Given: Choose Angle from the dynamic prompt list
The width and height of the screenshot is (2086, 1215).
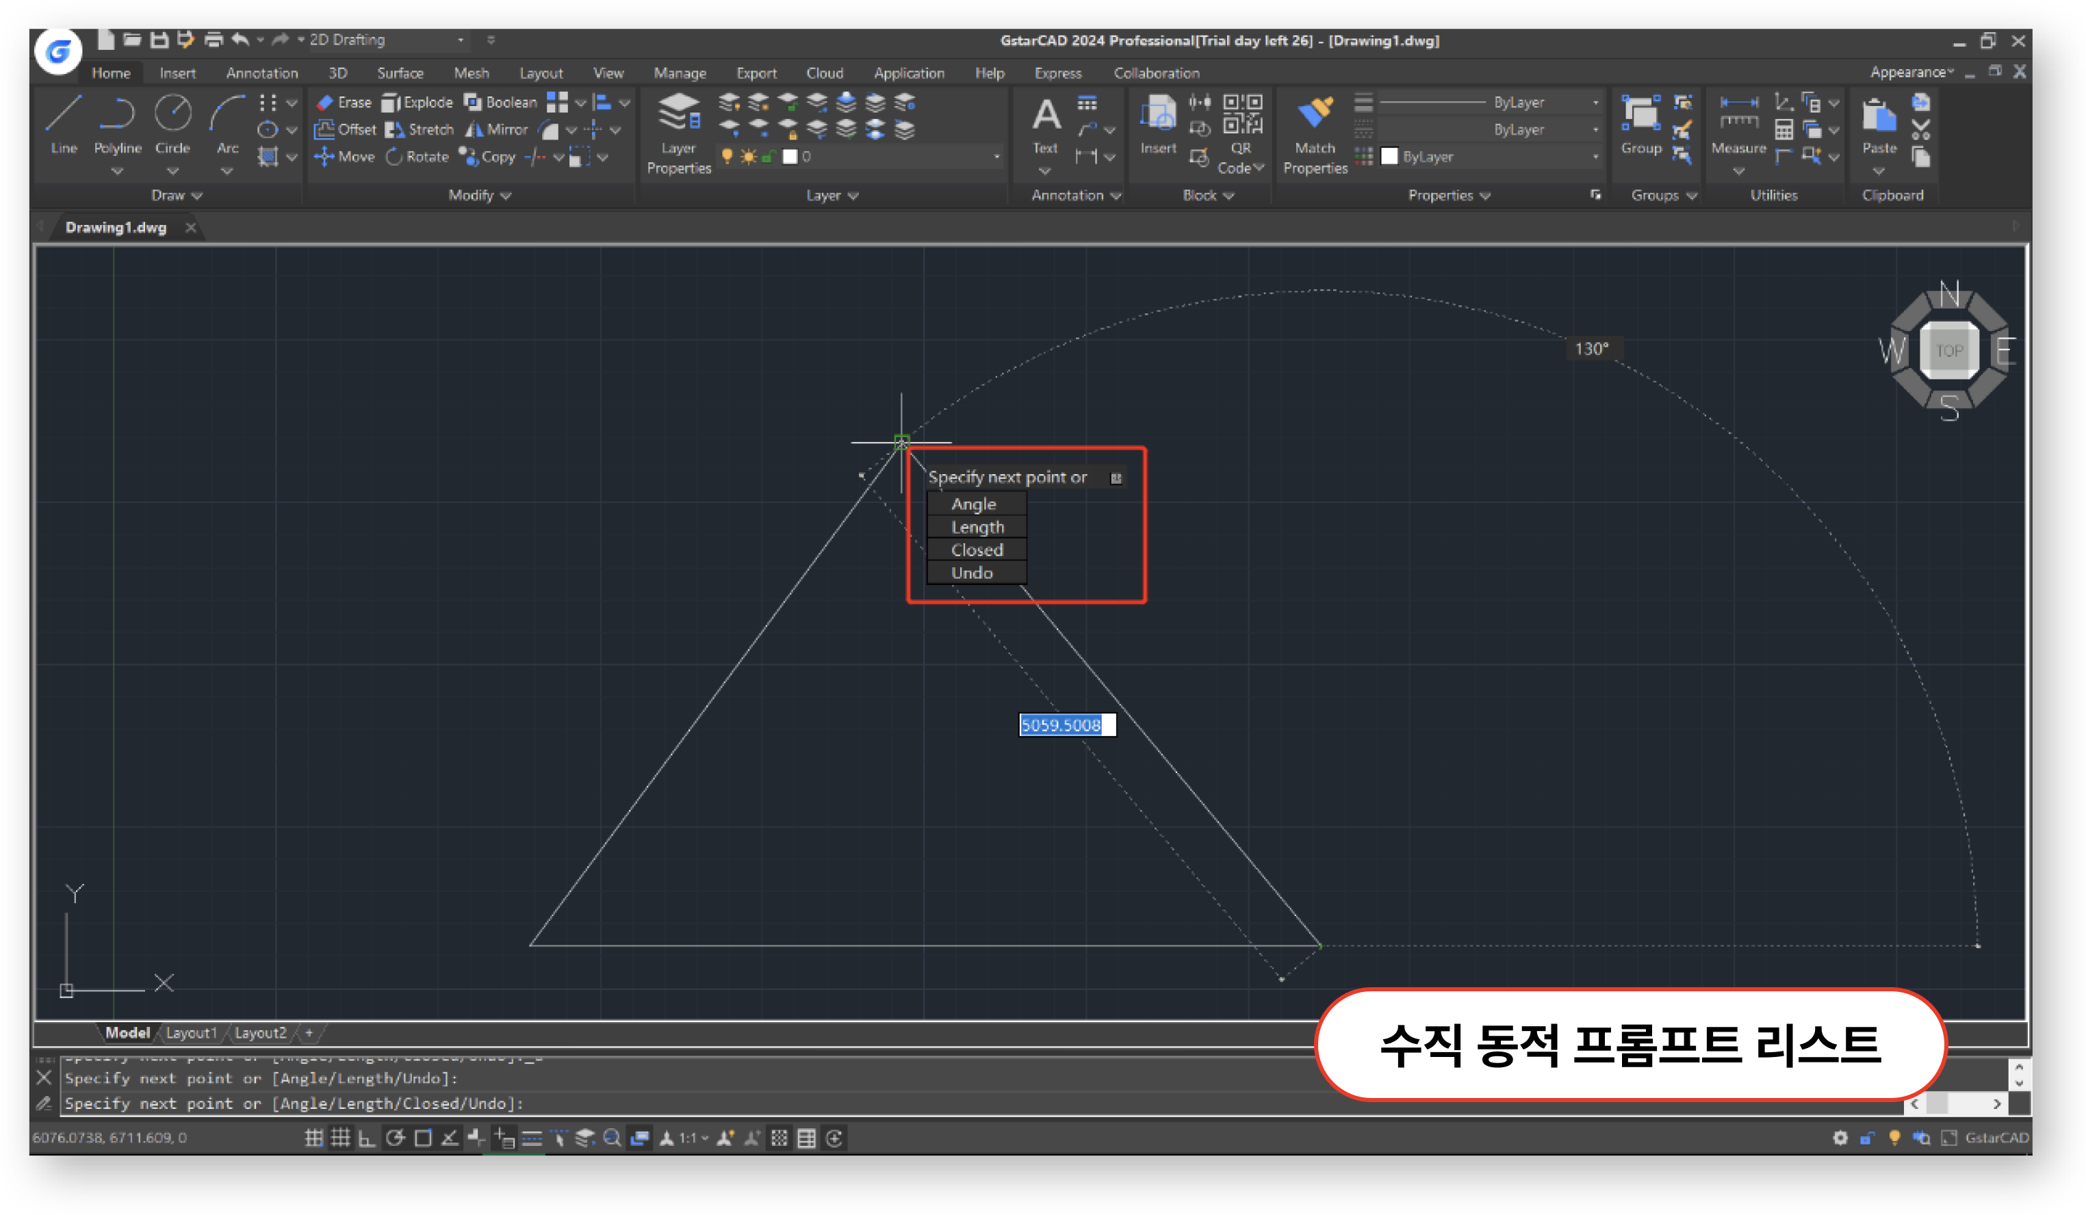Looking at the screenshot, I should [977, 504].
